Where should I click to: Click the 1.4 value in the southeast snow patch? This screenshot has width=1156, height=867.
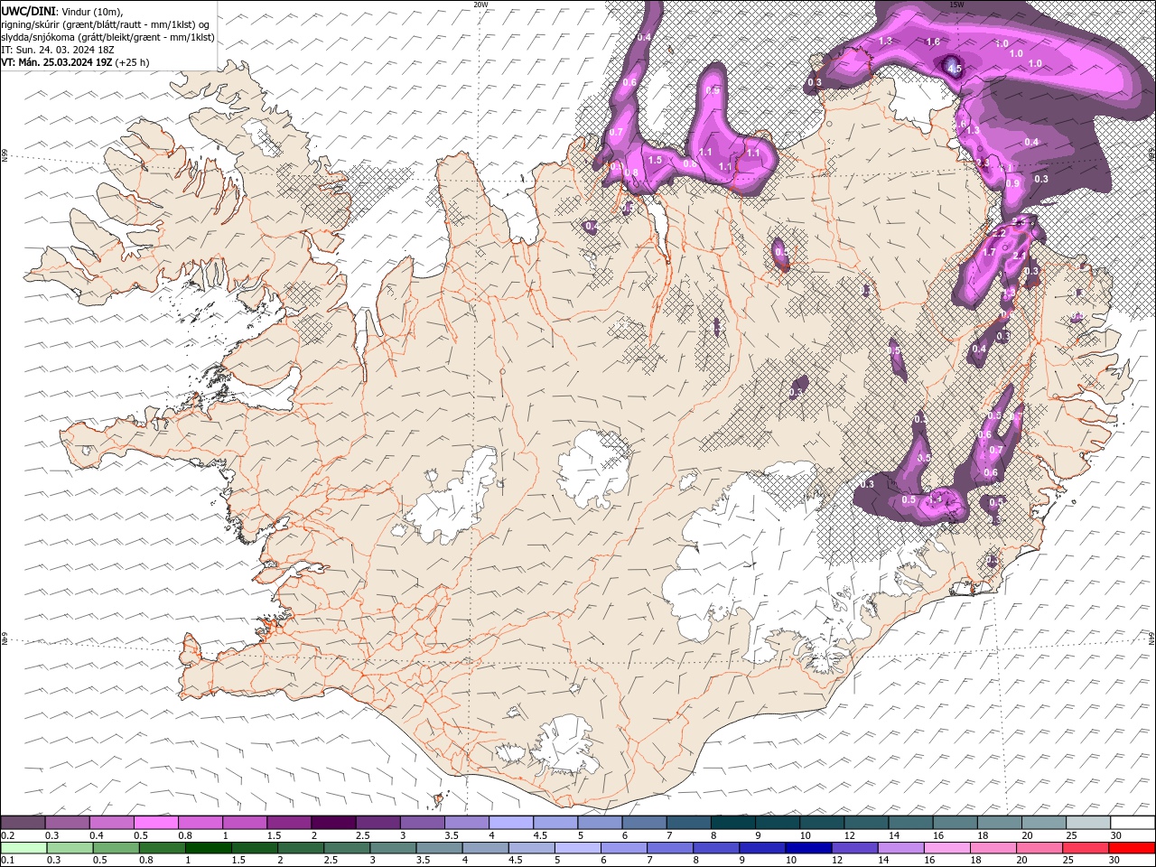click(x=936, y=499)
